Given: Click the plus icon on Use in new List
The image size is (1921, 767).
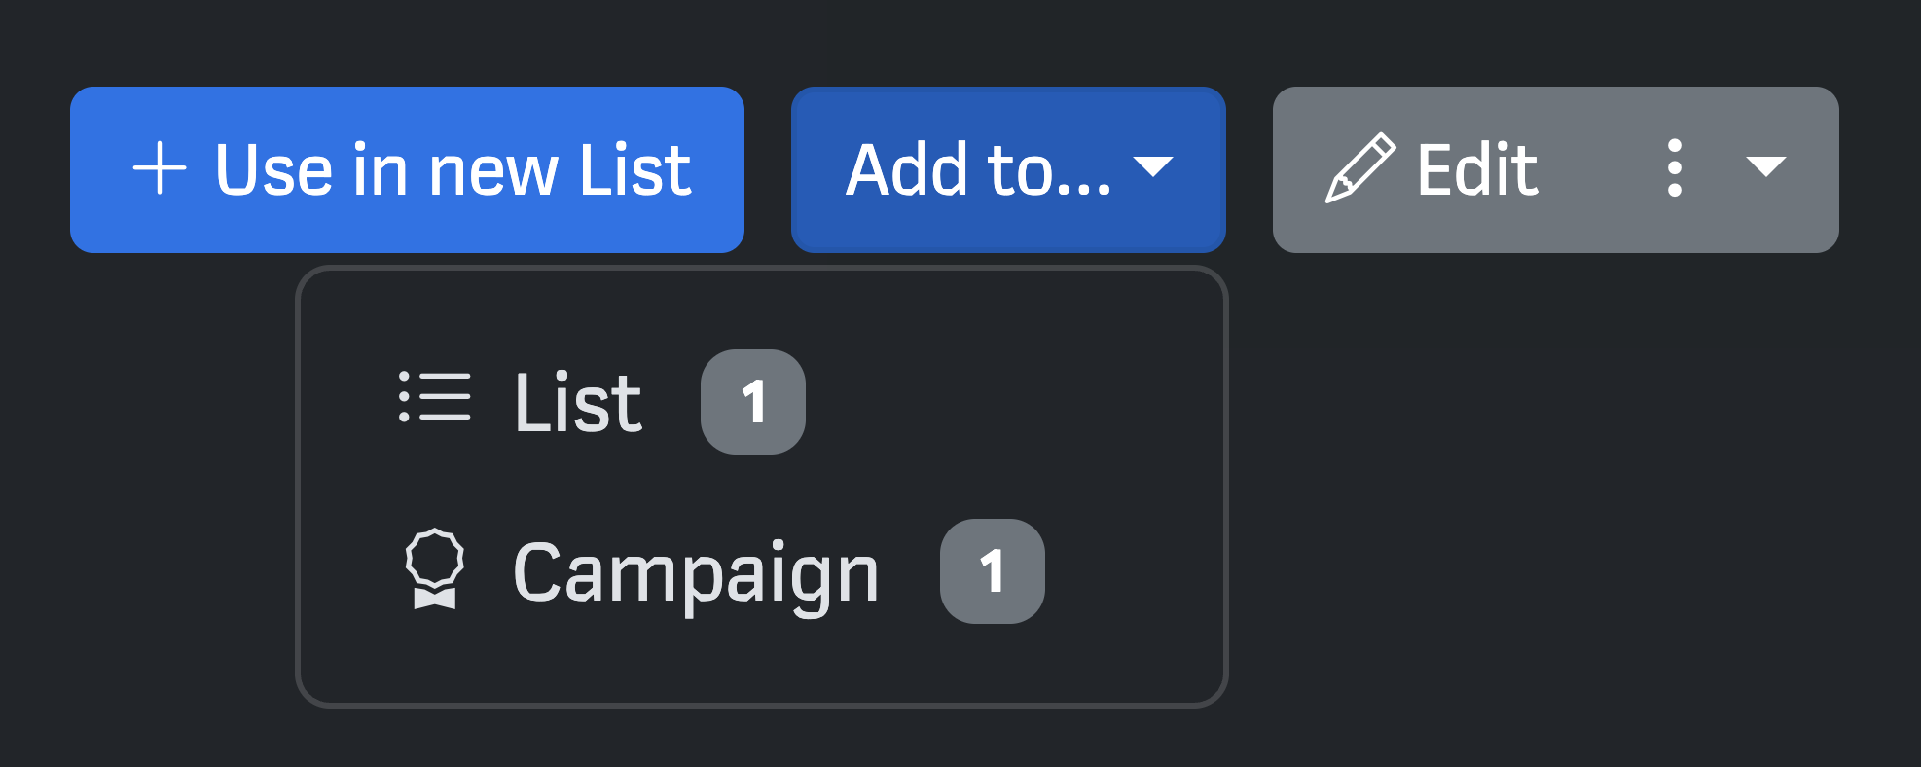Looking at the screenshot, I should click(160, 168).
